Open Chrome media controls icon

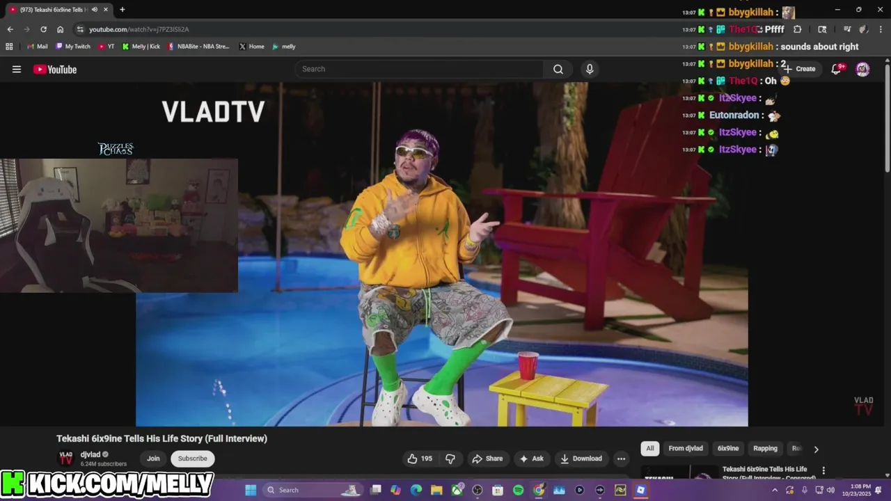coord(847,29)
